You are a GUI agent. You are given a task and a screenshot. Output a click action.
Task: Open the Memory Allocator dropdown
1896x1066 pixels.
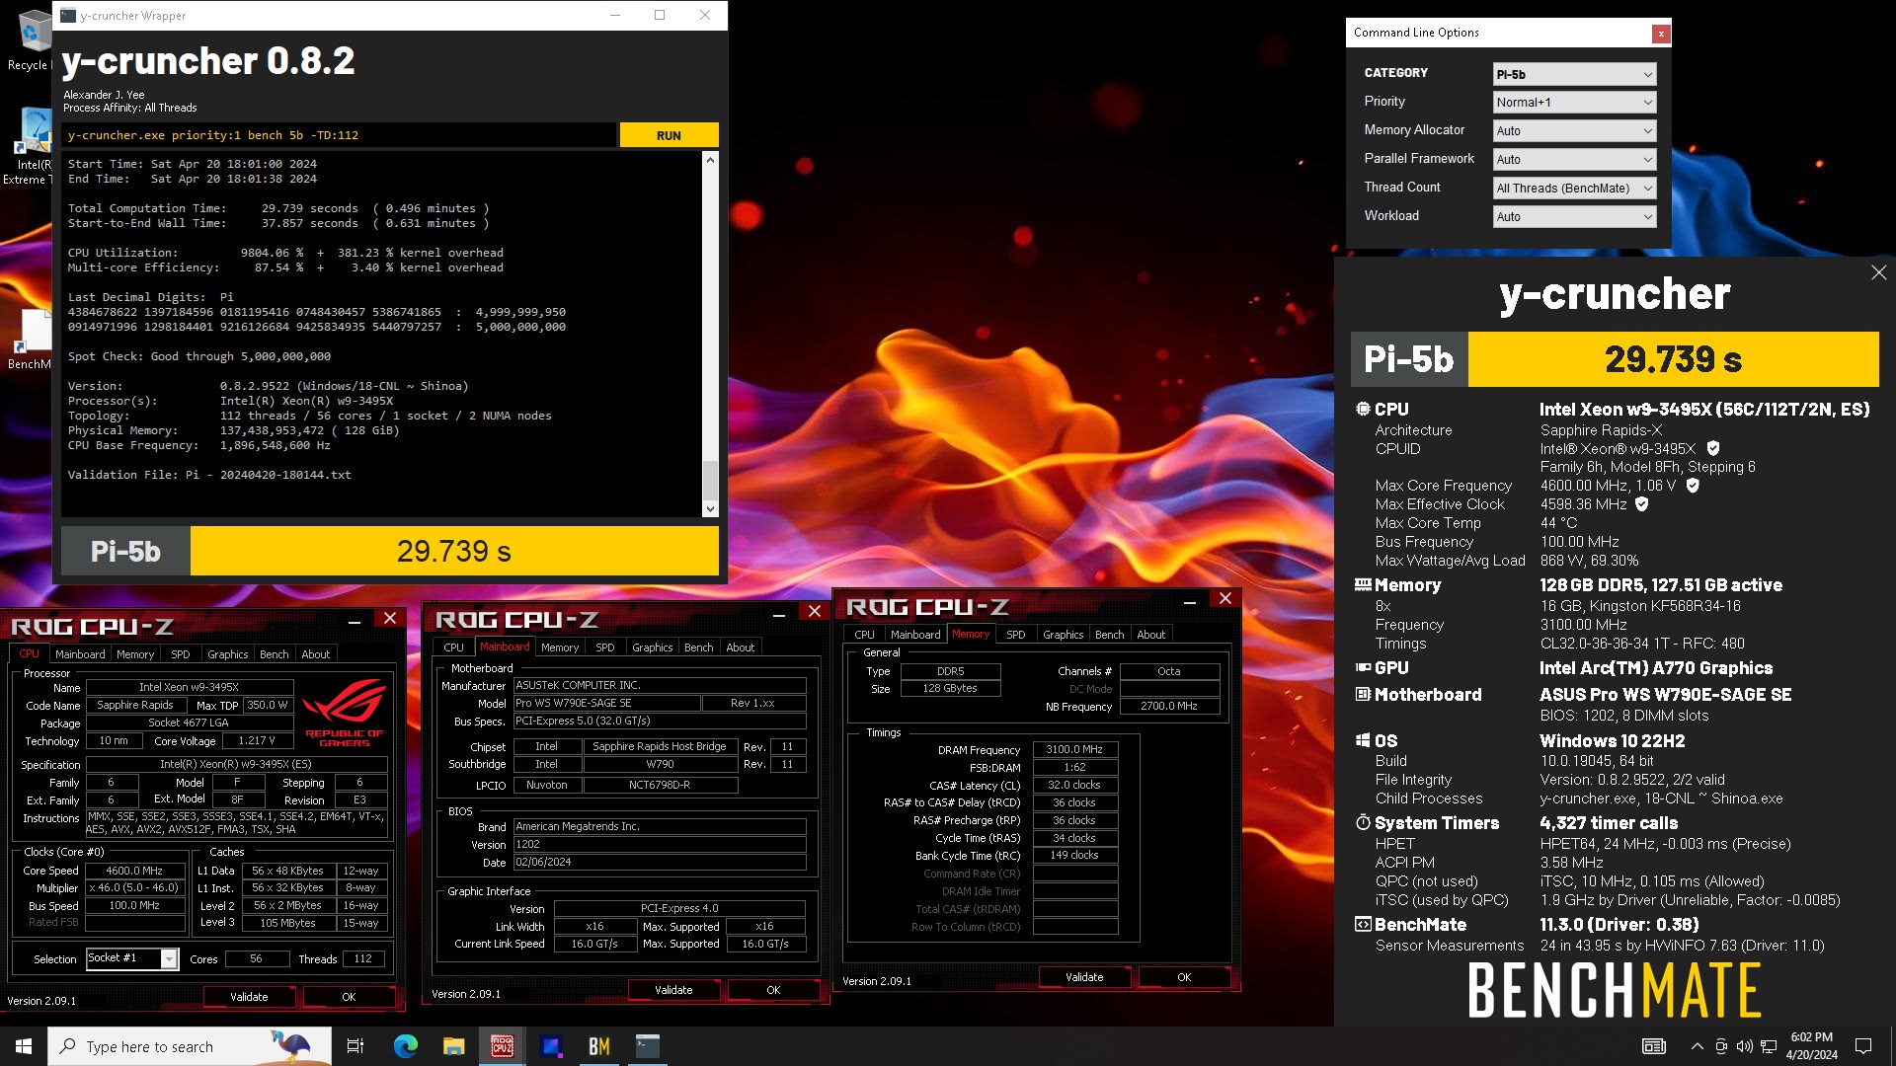[x=1574, y=131]
